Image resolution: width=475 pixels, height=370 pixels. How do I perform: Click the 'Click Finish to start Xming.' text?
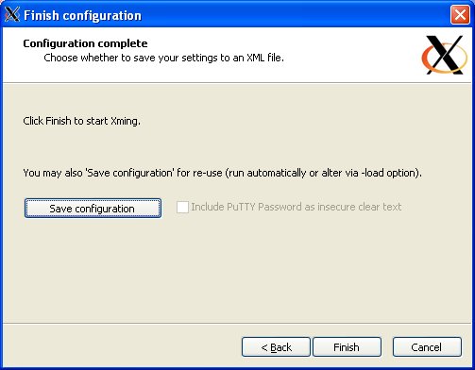point(81,121)
